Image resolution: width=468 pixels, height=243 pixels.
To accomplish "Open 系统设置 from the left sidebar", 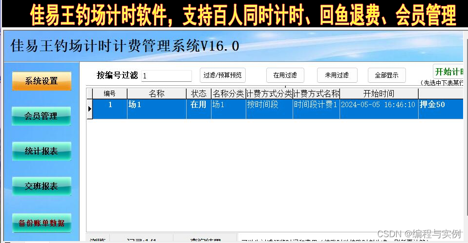I will pos(42,81).
